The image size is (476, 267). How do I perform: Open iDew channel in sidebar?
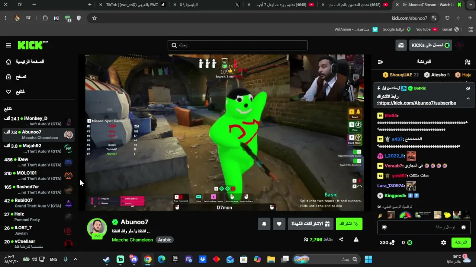coord(38,162)
